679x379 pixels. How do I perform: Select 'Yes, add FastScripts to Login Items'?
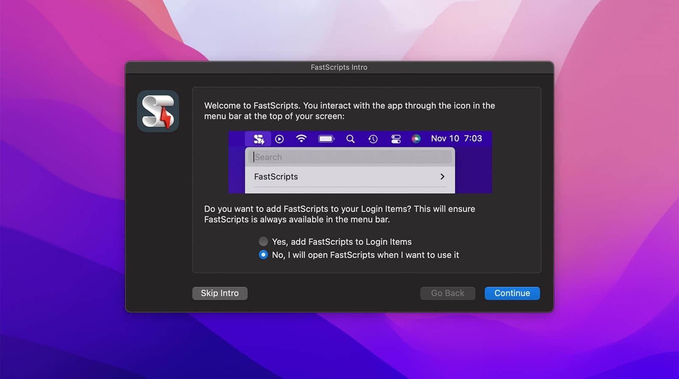click(x=264, y=242)
